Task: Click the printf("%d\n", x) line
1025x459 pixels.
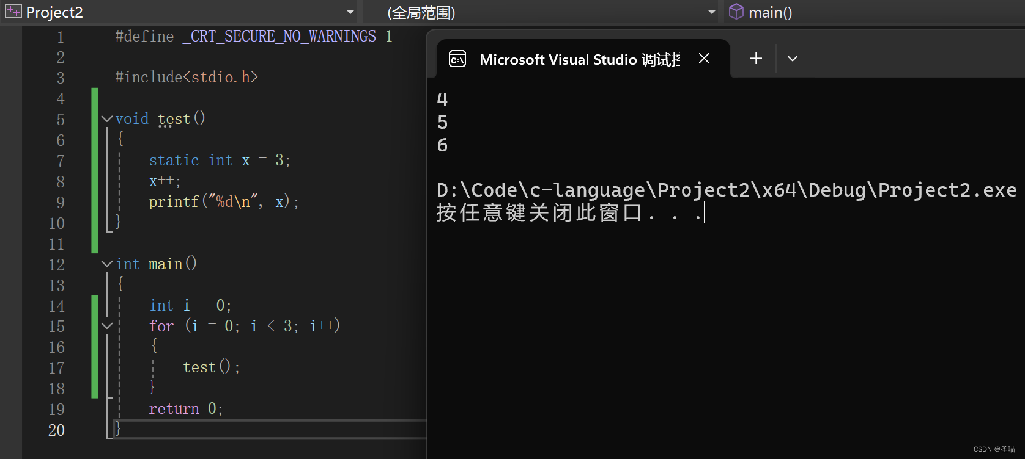Action: click(x=224, y=202)
